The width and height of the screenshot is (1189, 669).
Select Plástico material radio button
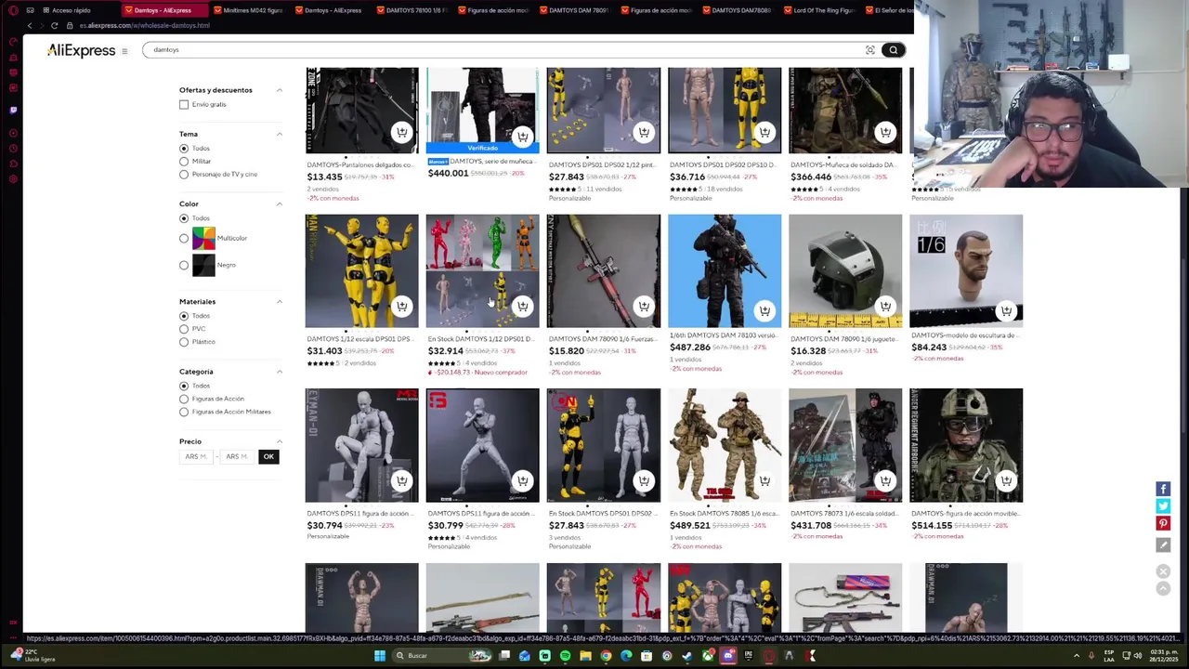[x=184, y=342]
